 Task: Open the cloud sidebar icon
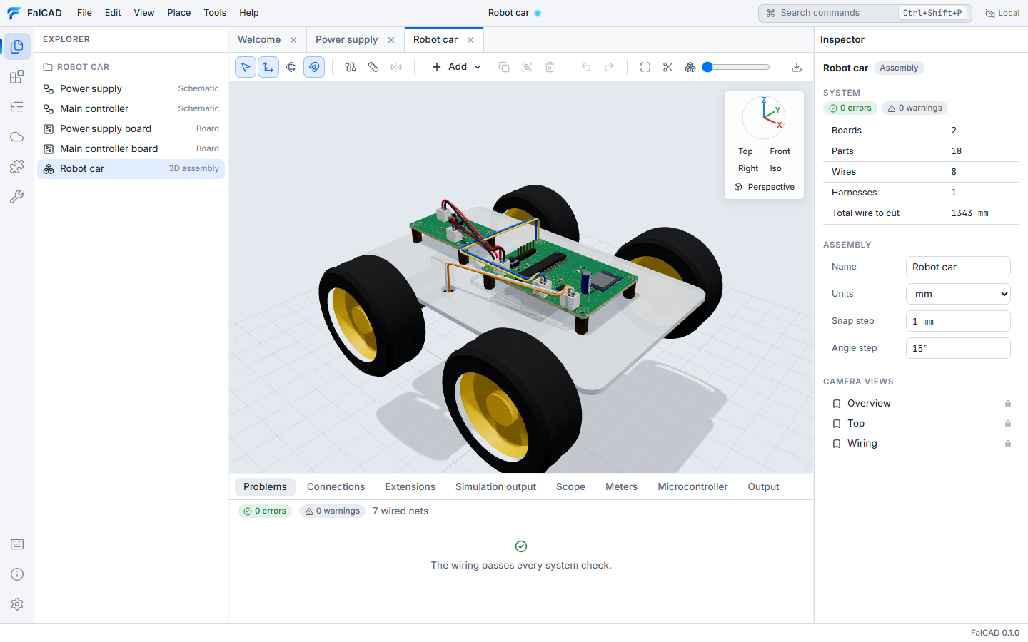pos(17,137)
